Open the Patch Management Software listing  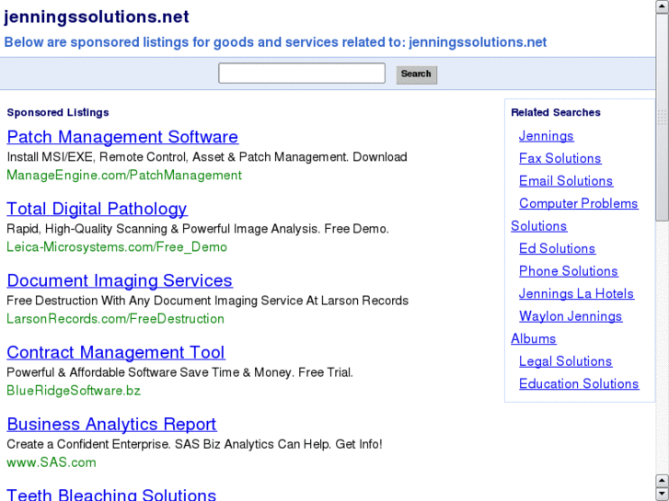point(122,137)
